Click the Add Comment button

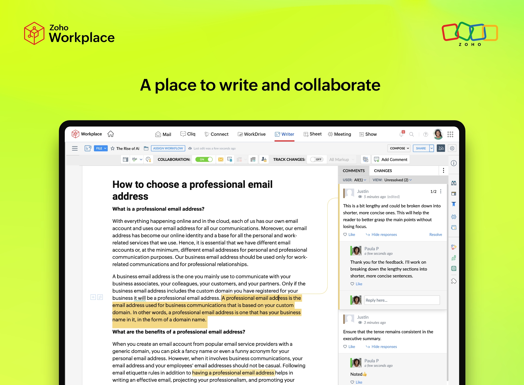391,159
